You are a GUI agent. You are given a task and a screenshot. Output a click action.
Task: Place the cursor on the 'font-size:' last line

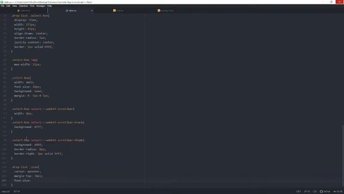pos(23,181)
